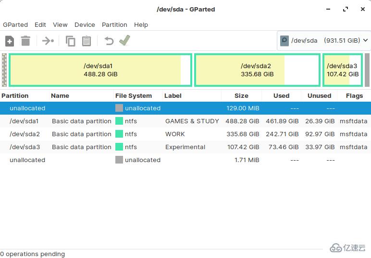Click the Undo last operation icon
This screenshot has width=371, height=258.
109,41
